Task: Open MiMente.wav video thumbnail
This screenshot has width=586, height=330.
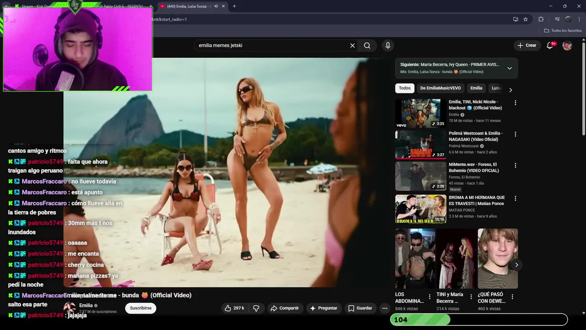Action: (421, 176)
